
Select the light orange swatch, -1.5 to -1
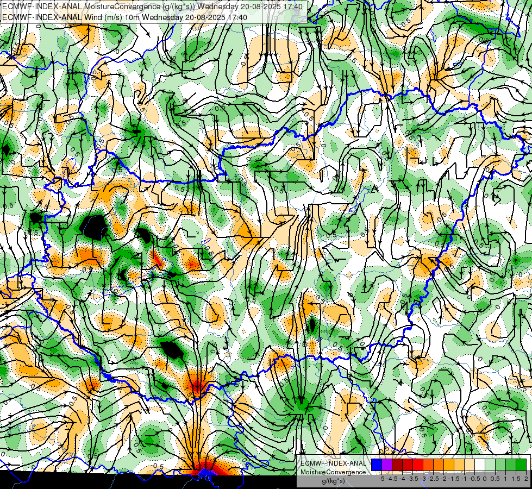[459, 465]
